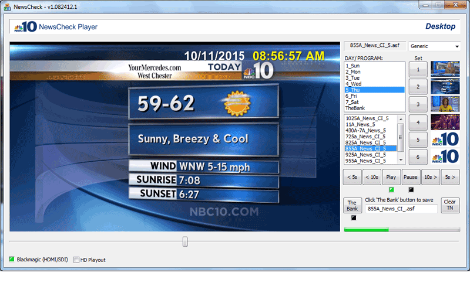Viewport: 470px width, 286px height.
Task: Close the NewsCheck window
Action: pos(455,5)
